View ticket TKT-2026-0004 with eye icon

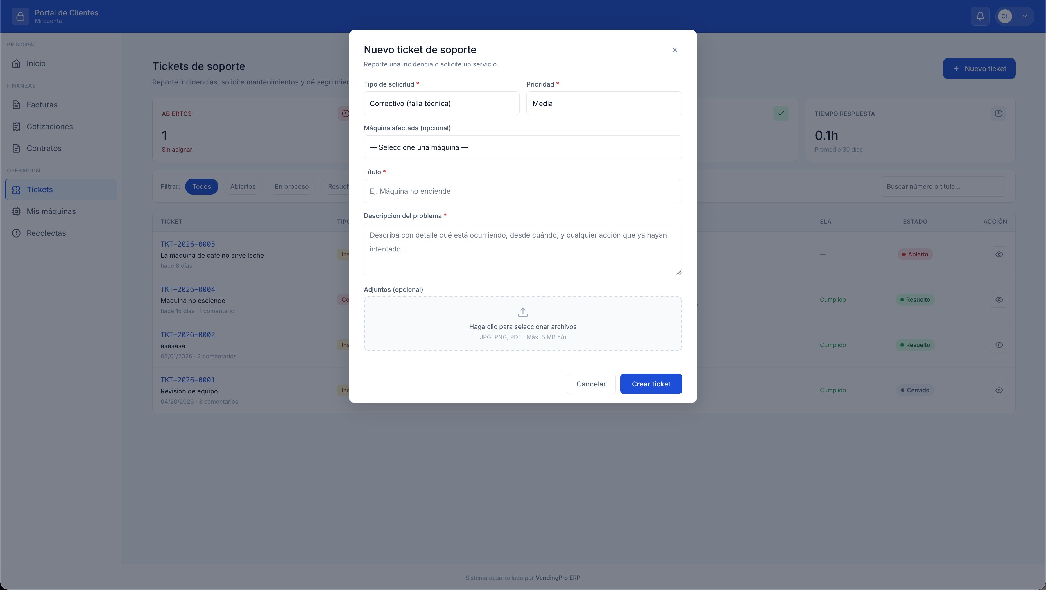999,300
